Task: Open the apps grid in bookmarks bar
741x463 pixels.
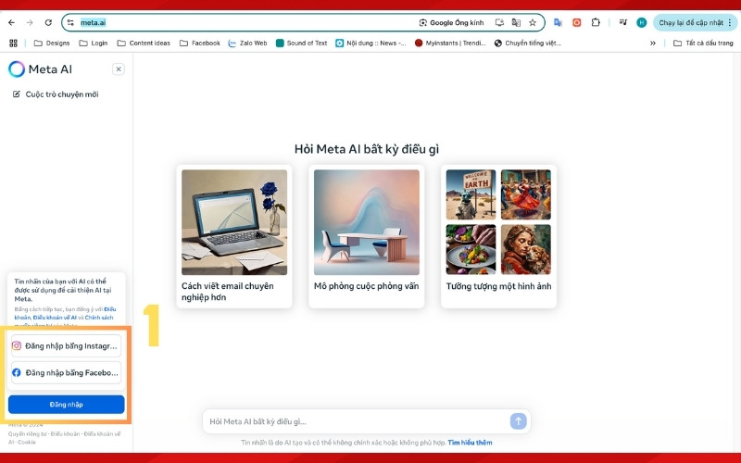Action: pos(13,43)
